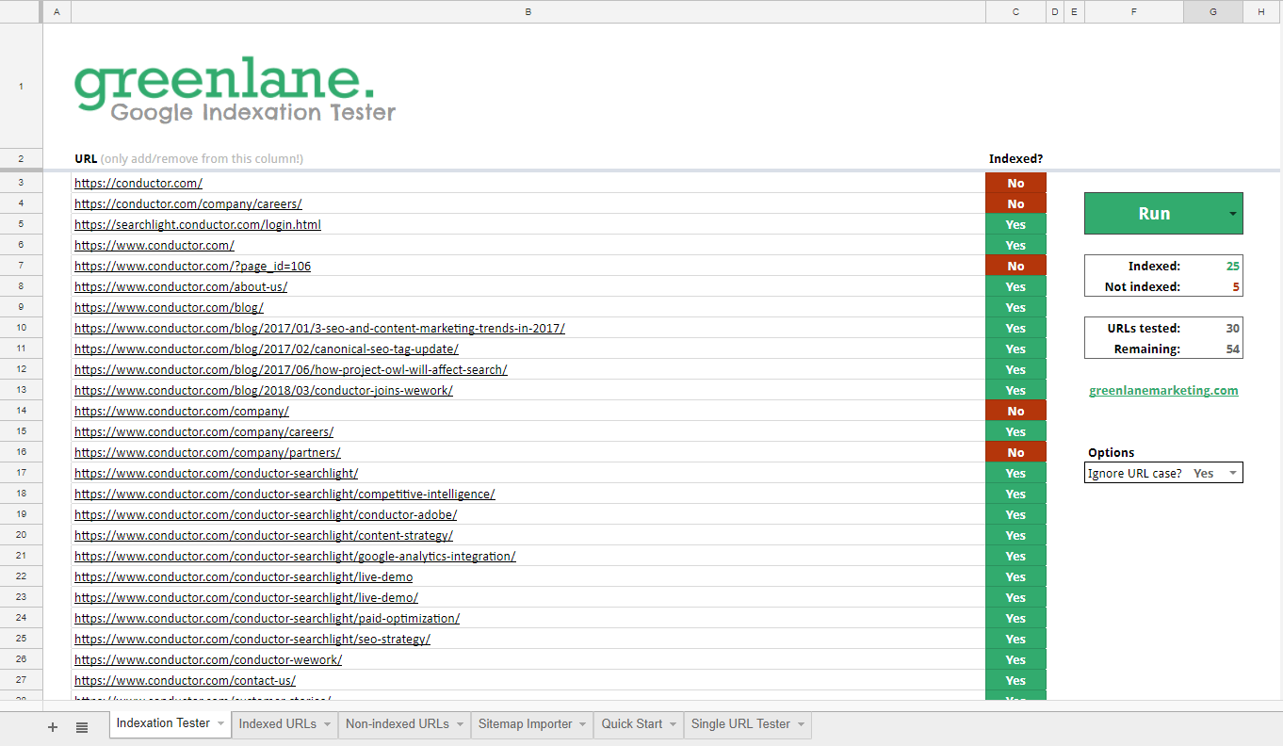Image resolution: width=1283 pixels, height=746 pixels.
Task: Select column C header
Action: click(1015, 11)
